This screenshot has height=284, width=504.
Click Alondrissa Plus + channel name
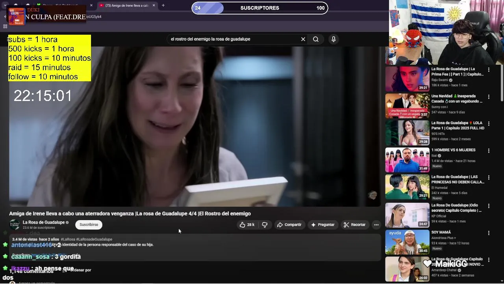(444, 238)
